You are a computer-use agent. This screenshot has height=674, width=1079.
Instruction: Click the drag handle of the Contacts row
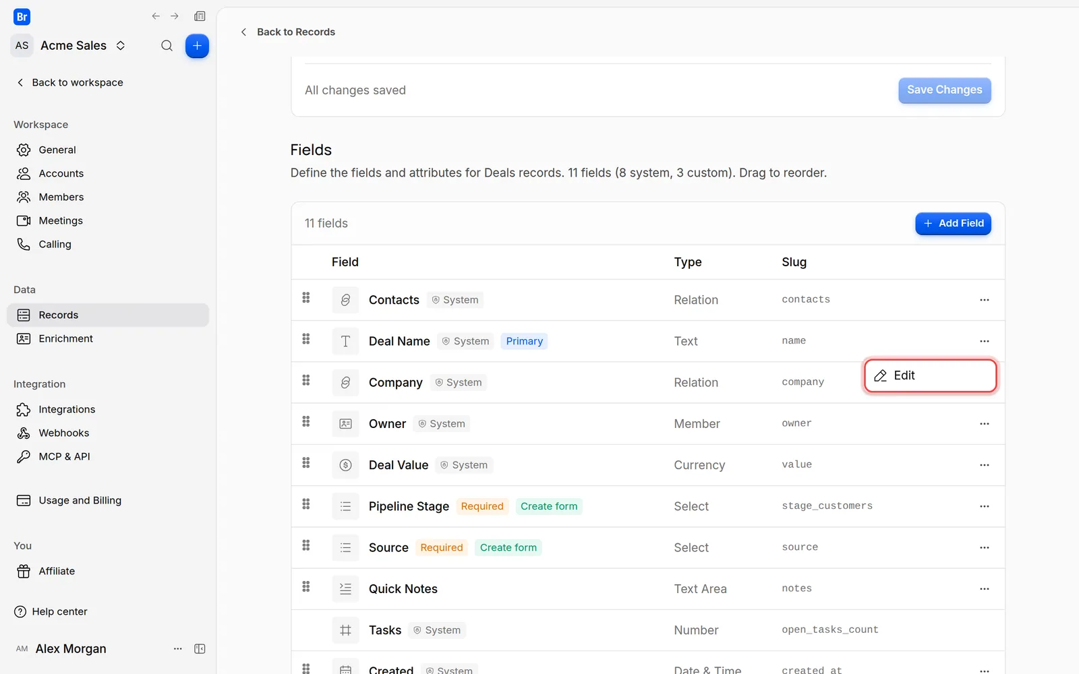pyautogui.click(x=306, y=298)
